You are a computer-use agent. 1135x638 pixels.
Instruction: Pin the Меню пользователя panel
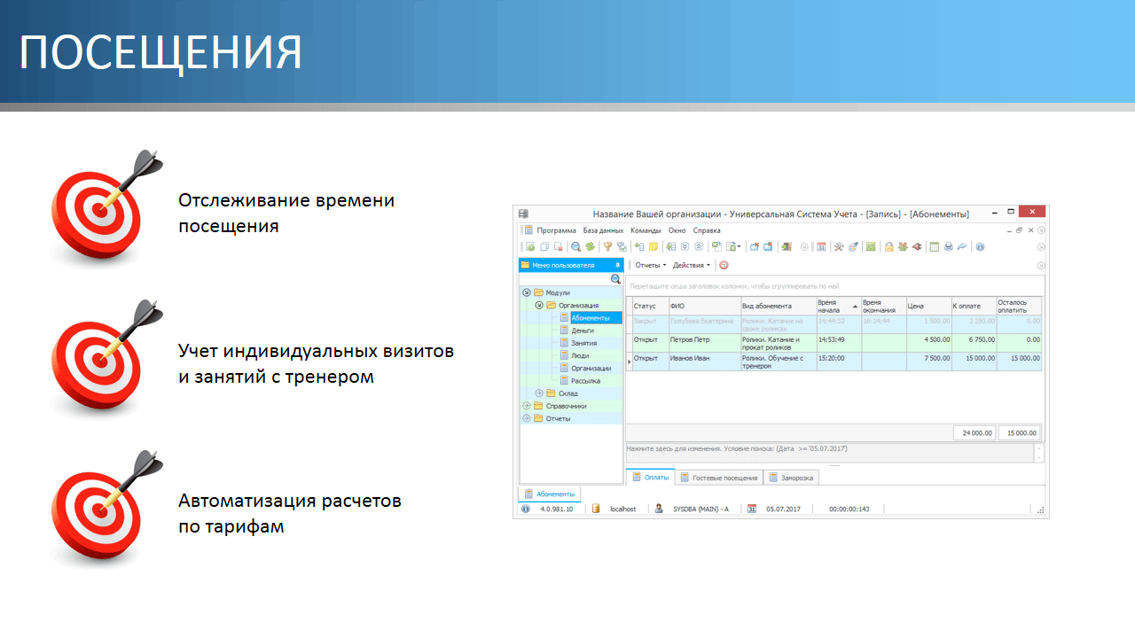point(617,265)
